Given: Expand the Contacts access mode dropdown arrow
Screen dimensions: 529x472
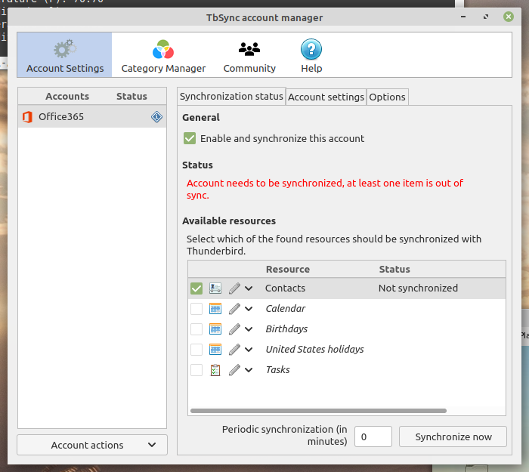Looking at the screenshot, I should [249, 288].
